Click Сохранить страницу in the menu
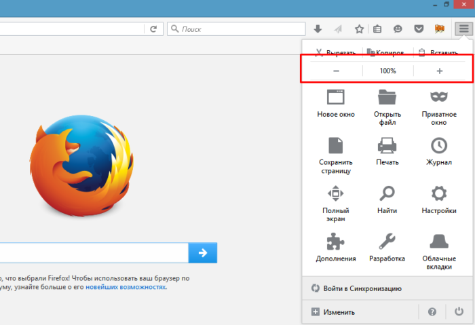 (336, 155)
